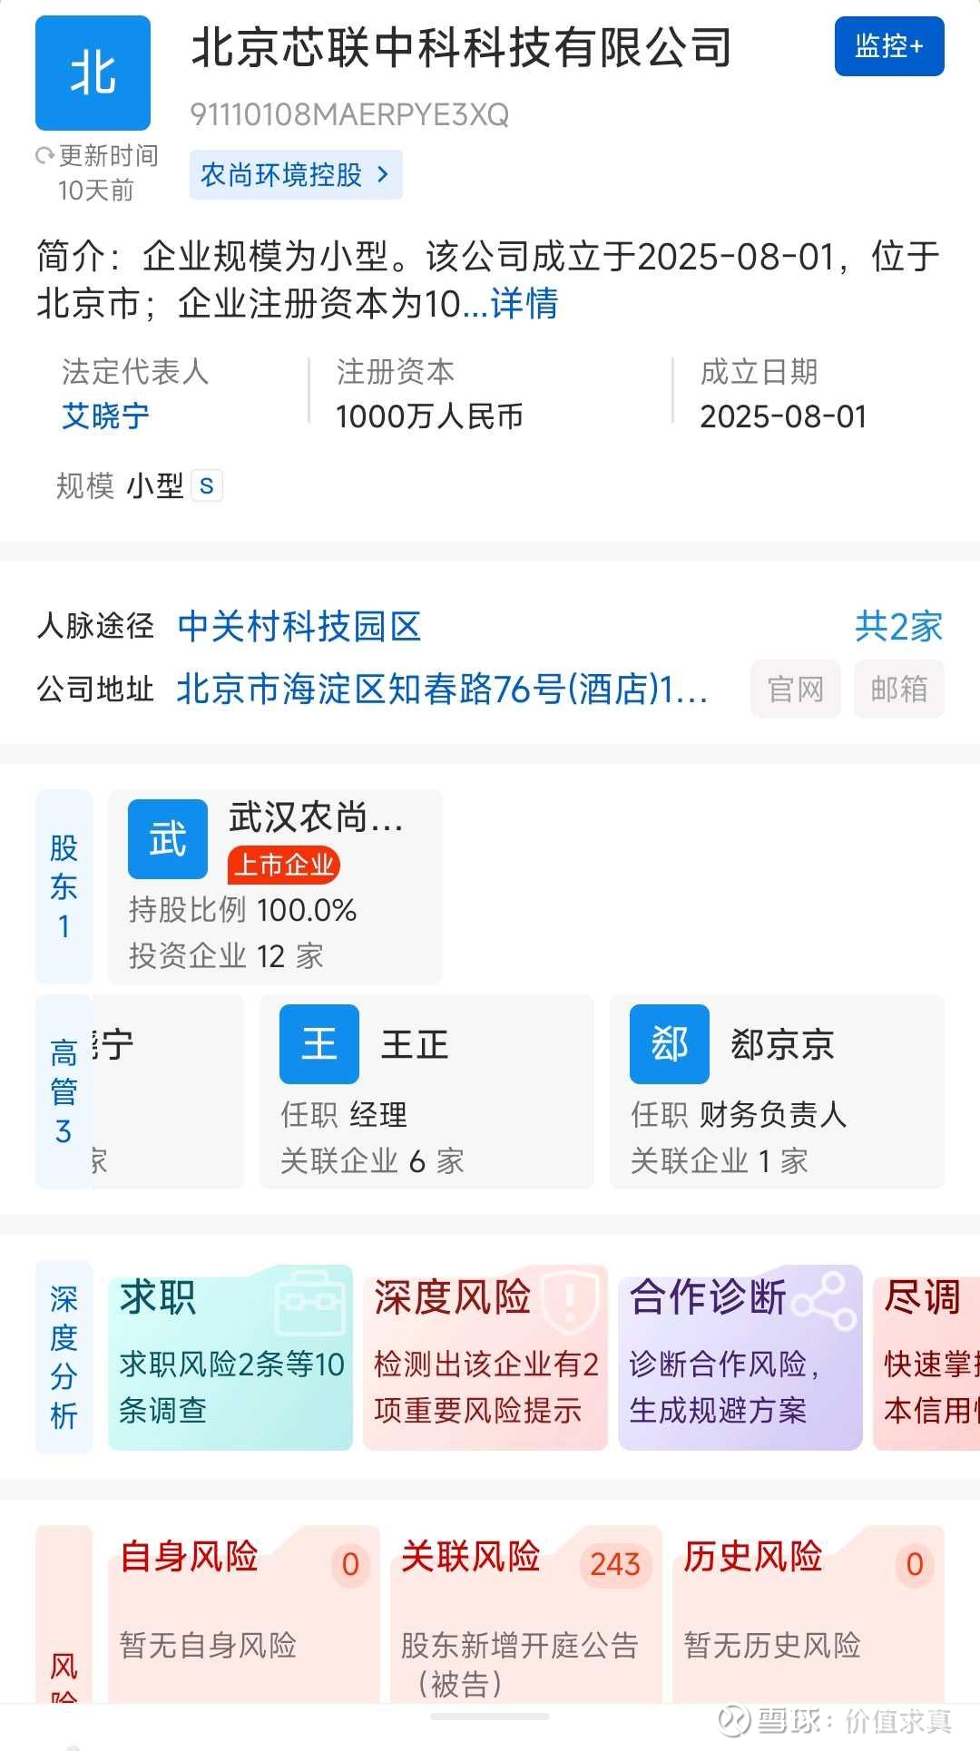Tap the 0 count badge of 历史风险

point(915,1564)
